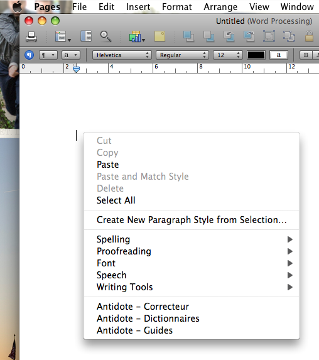Expand the Speech submenu
Screen dimensions: 319x360
(x=192, y=275)
